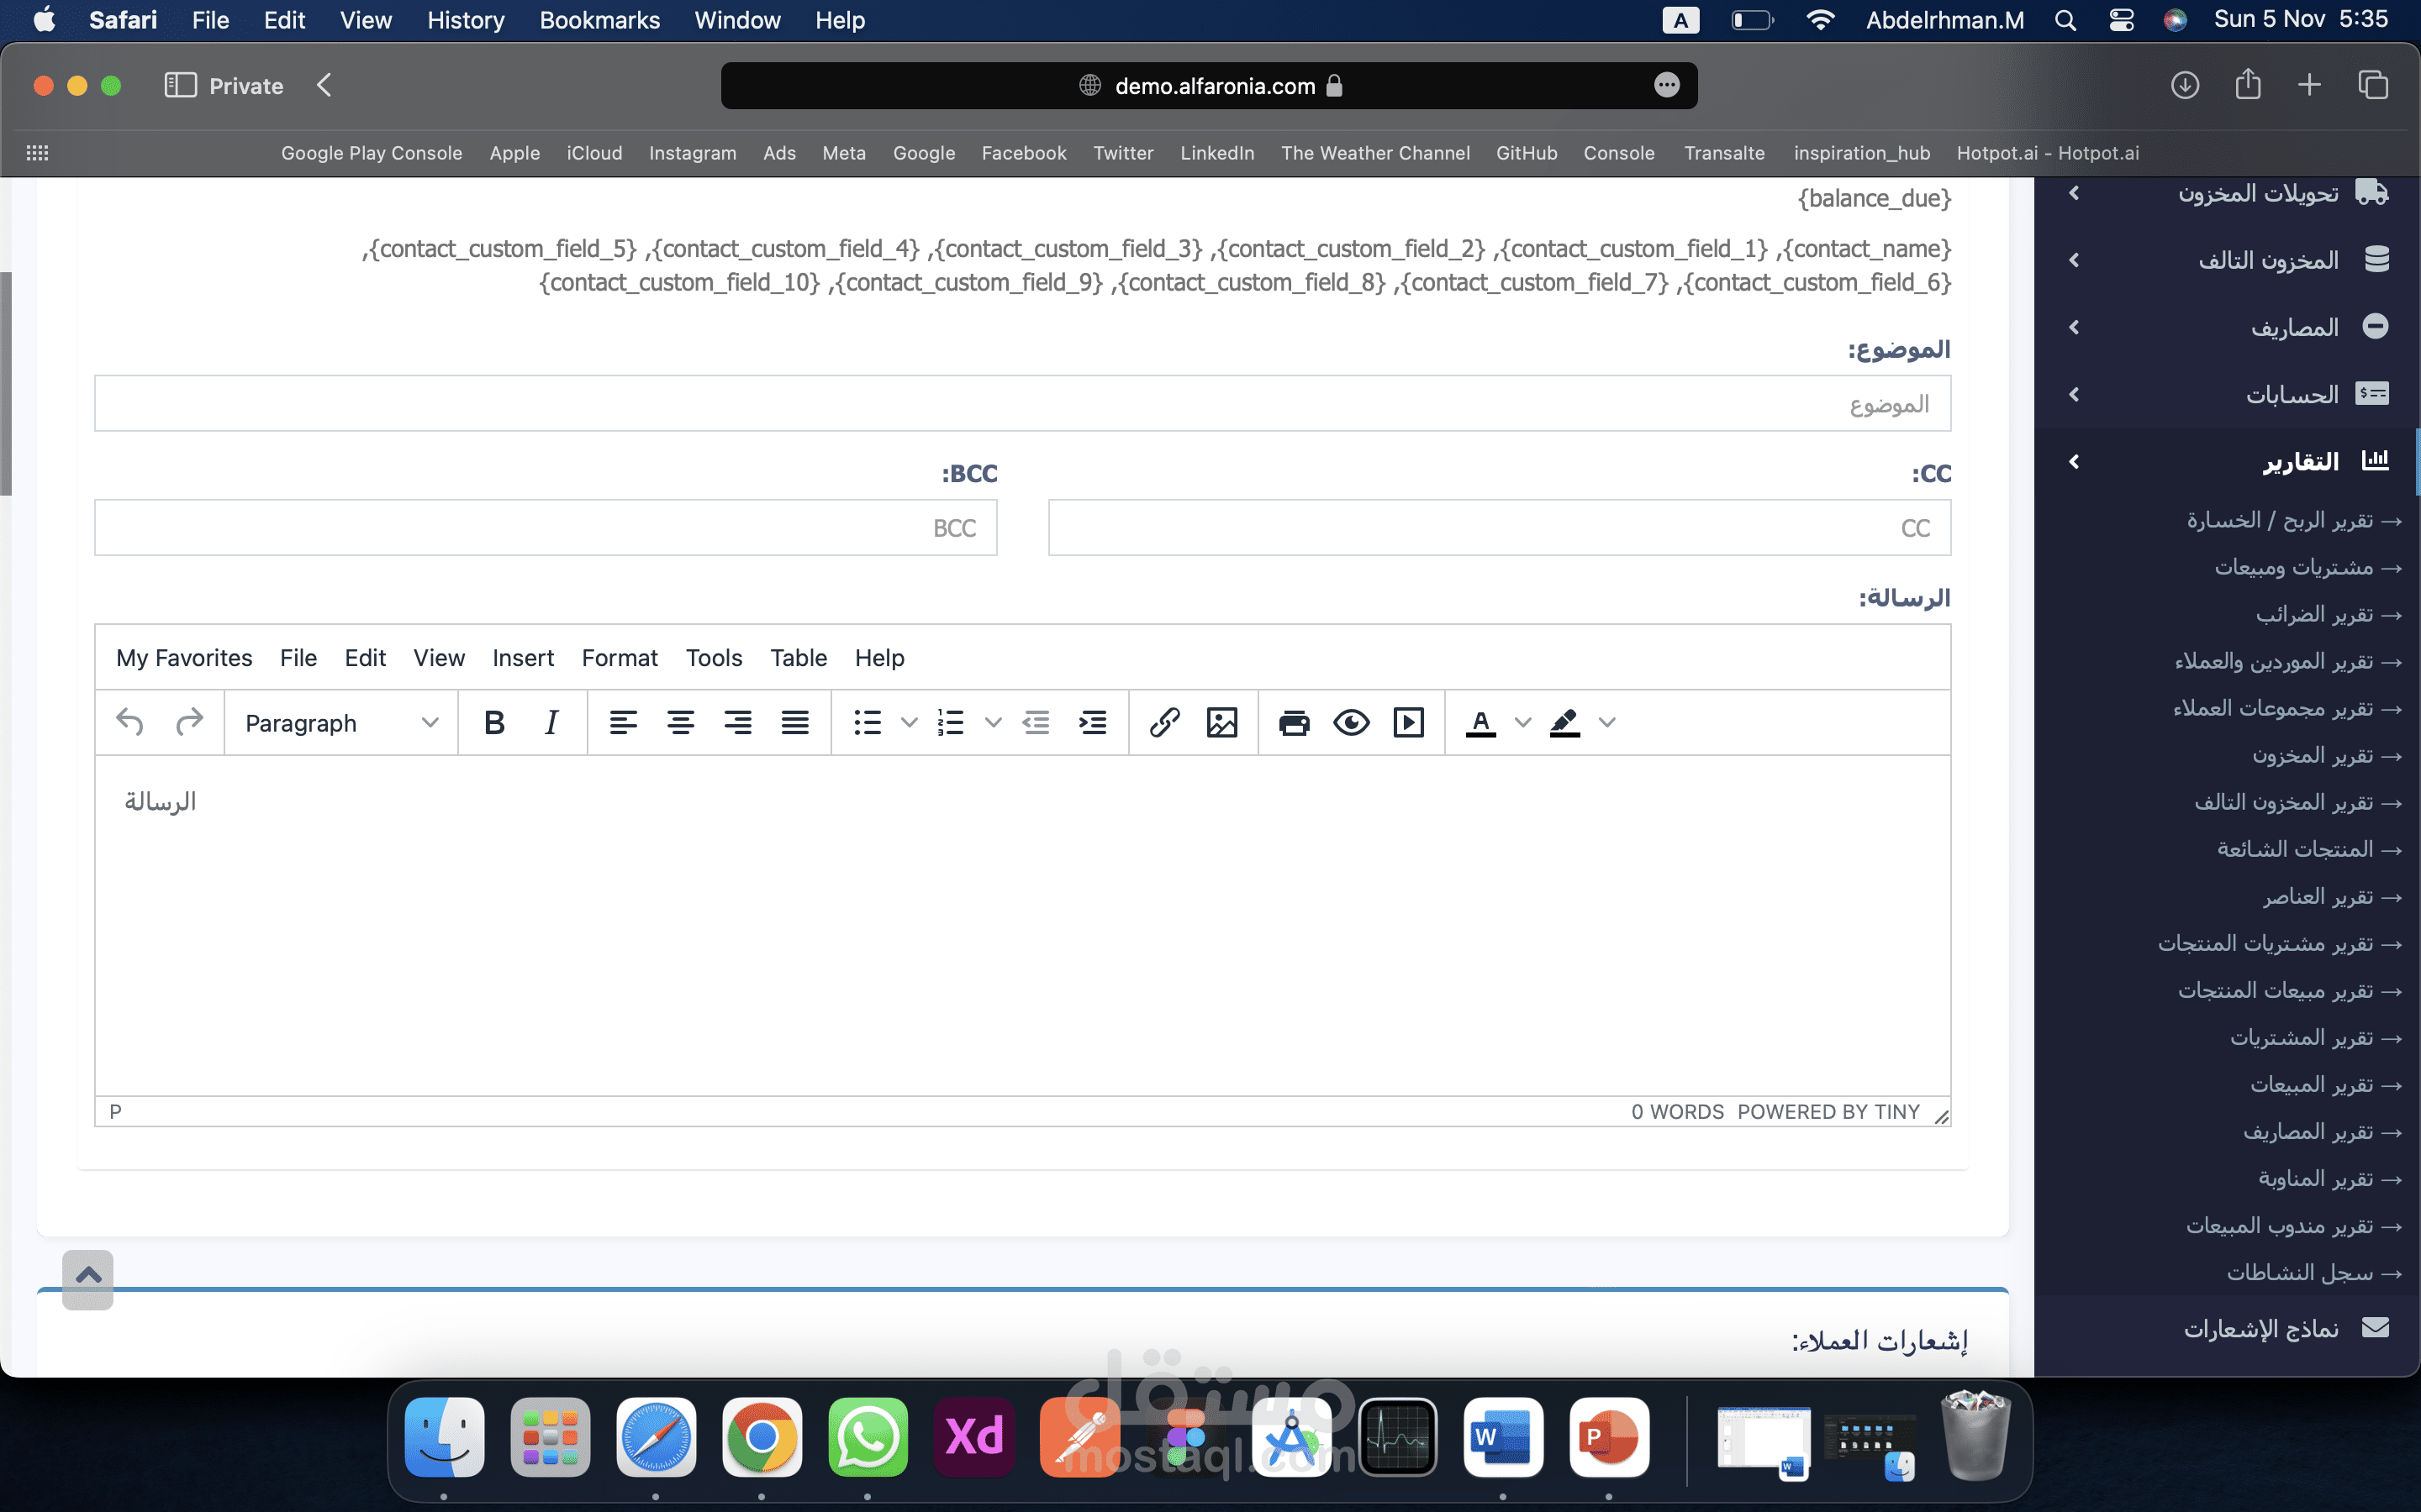The image size is (2421, 1512).
Task: Open the Insert menu in editor
Action: 522,657
